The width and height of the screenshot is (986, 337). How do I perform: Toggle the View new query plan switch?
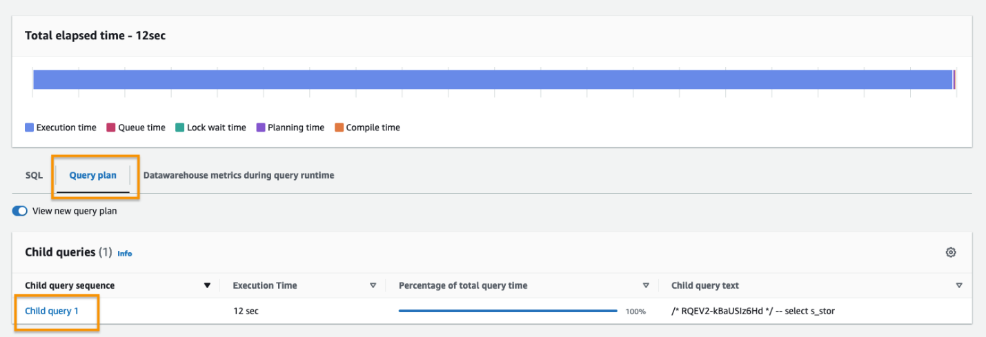[x=19, y=212]
